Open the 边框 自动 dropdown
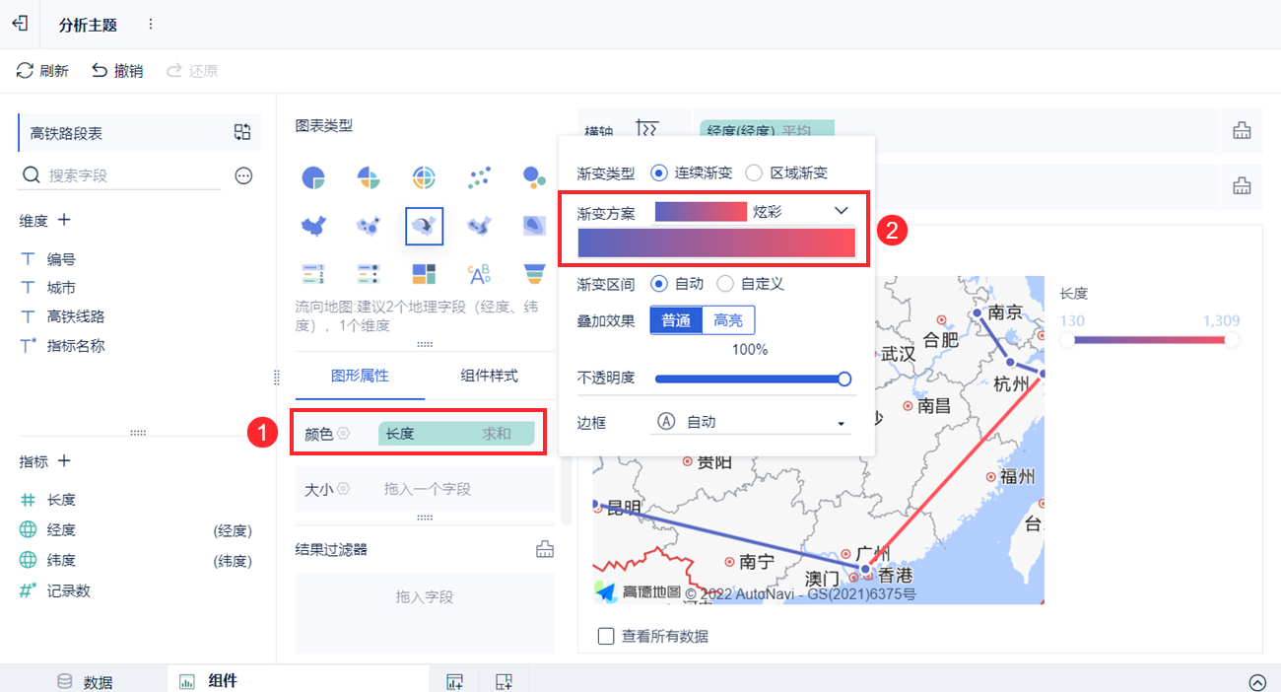 751,422
